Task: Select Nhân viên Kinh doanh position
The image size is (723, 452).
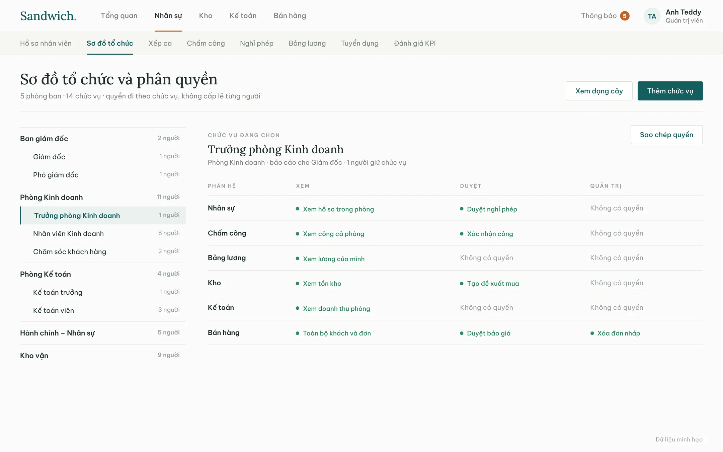Action: tap(103, 233)
